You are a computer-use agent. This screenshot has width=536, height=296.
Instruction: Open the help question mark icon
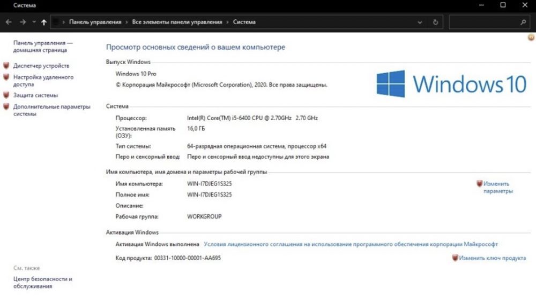[531, 37]
